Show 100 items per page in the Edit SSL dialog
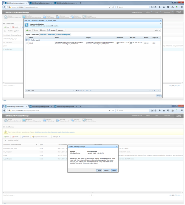Screen dimensions: 185x205 click(87, 90)
